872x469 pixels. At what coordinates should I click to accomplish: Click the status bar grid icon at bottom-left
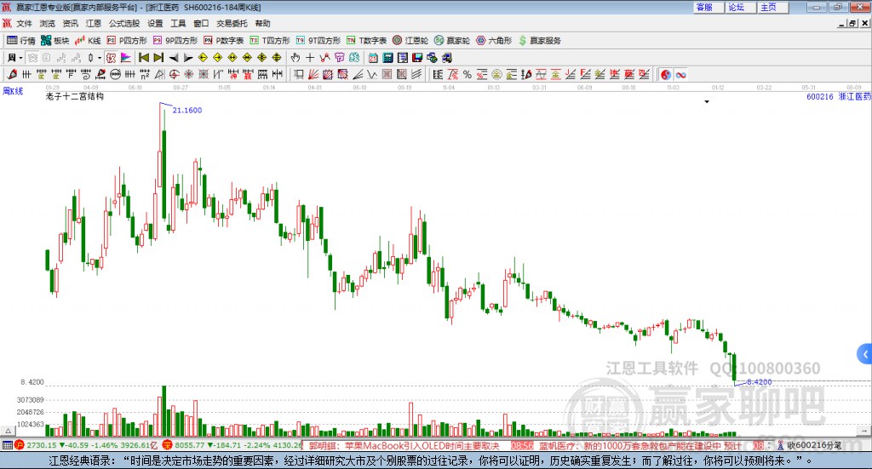click(7, 445)
